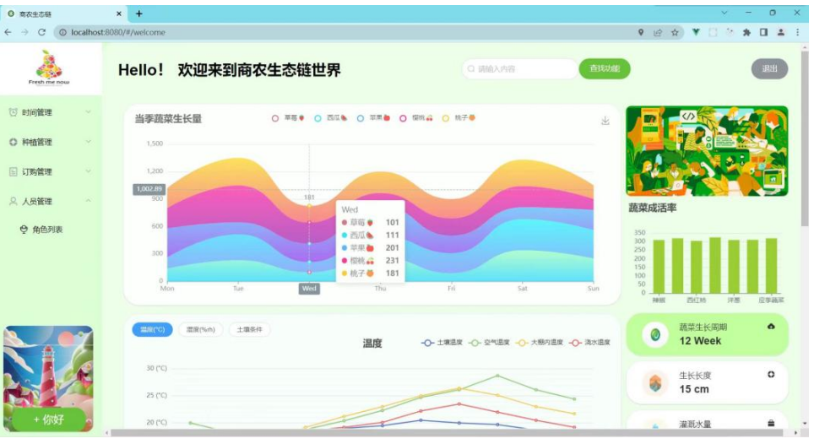Click the briefcase icon on 灌溉水量 card

pos(771,423)
